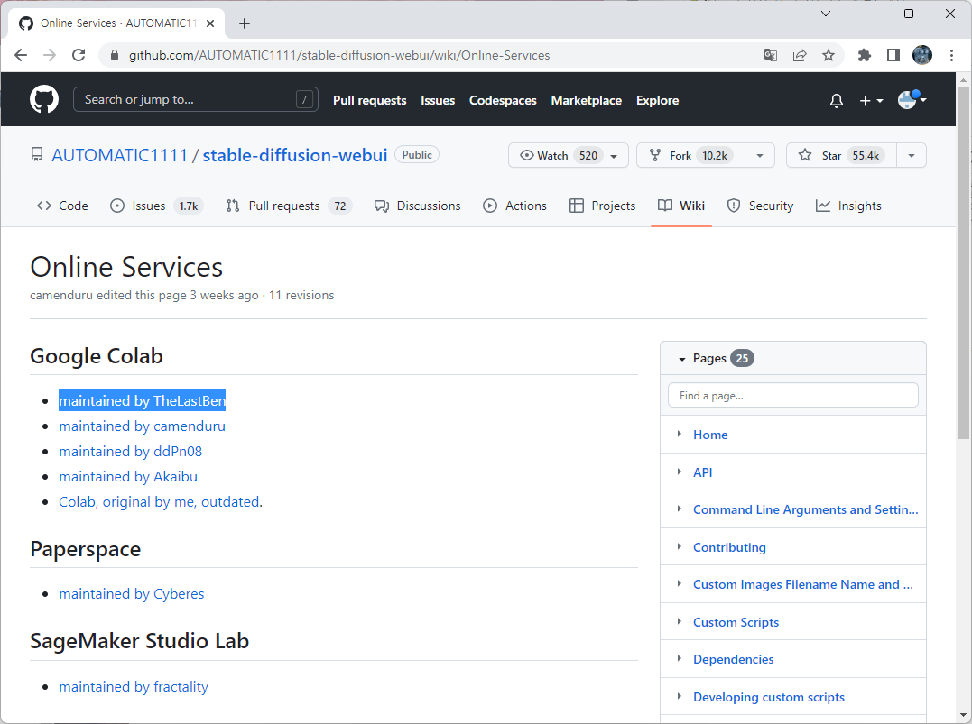Screen dimensions: 972x724
Task: Open maintained by Cyberes Paperspace link
Action: pyautogui.click(x=132, y=594)
